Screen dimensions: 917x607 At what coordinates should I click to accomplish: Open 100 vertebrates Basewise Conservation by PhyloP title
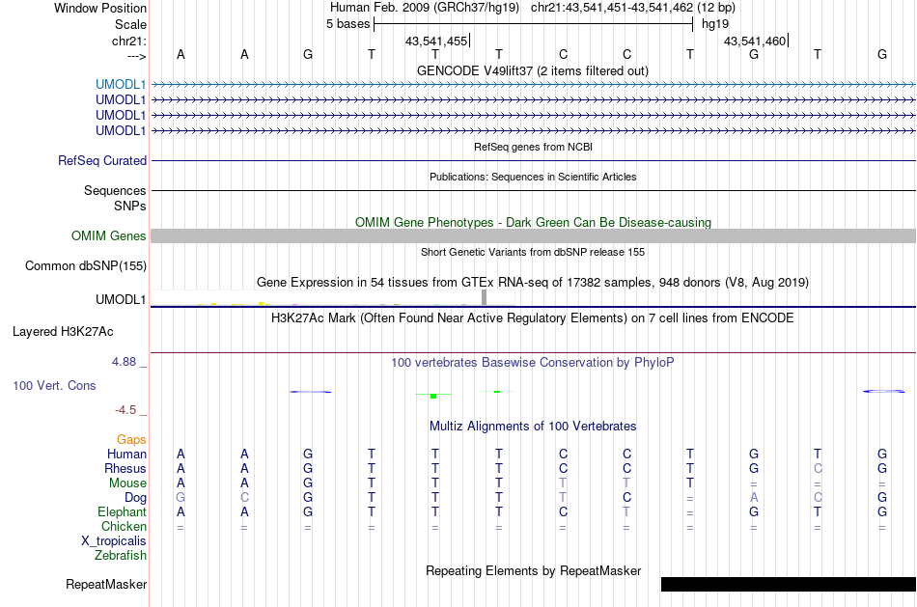coord(533,363)
